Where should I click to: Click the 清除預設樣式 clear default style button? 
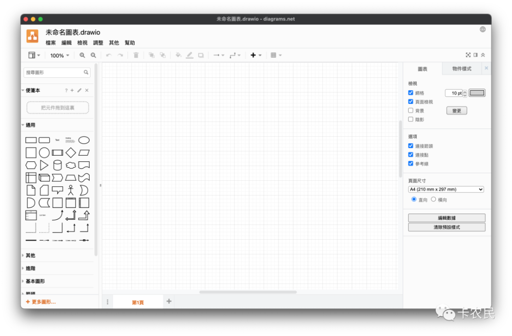[446, 227]
